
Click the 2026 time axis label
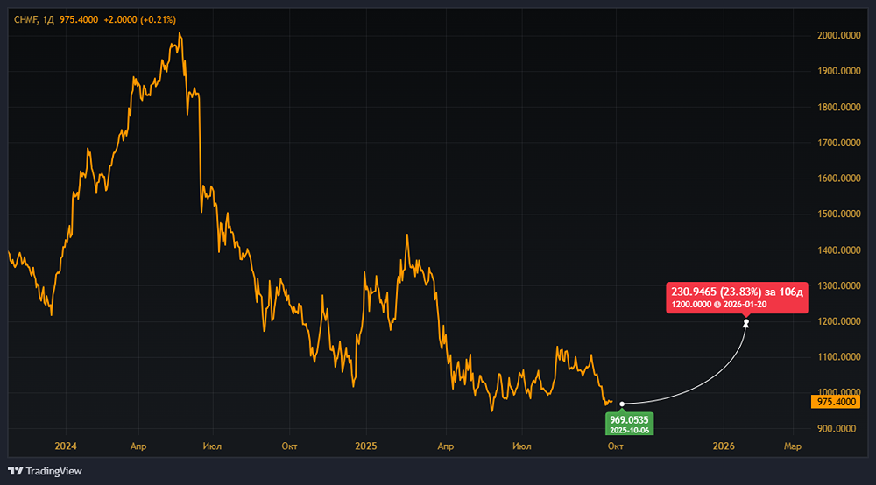724,446
